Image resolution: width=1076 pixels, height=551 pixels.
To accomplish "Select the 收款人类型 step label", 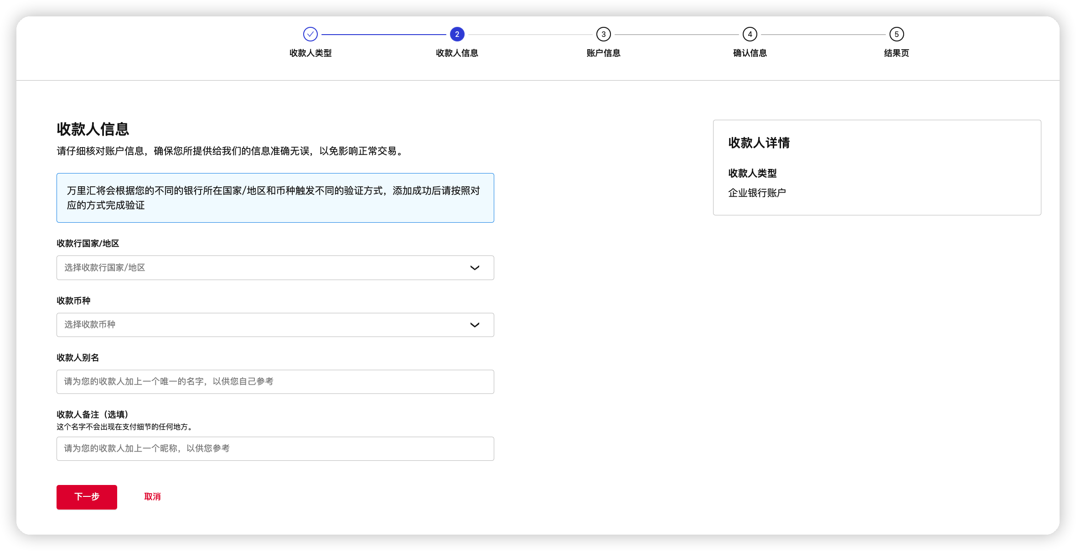I will pos(310,53).
